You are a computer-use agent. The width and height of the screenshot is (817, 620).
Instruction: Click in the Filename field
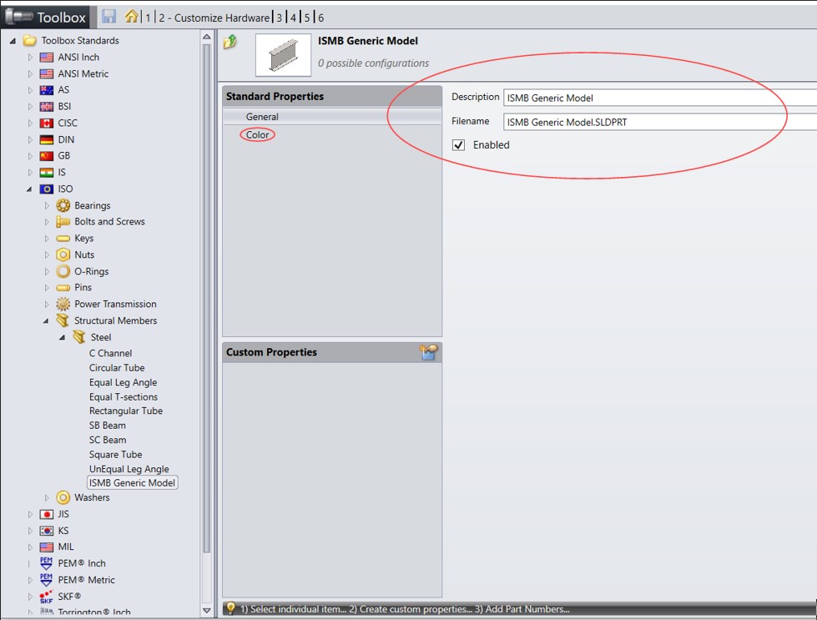(x=660, y=122)
